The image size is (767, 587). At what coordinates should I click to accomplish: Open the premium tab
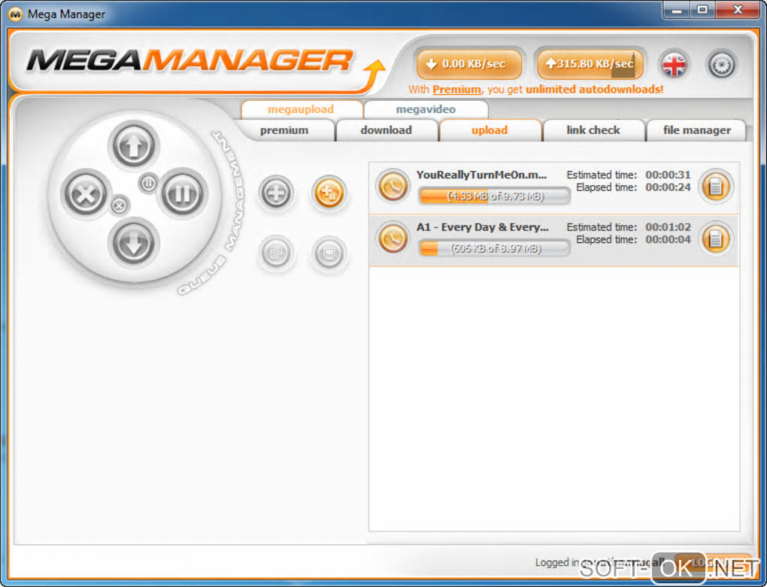tap(284, 130)
